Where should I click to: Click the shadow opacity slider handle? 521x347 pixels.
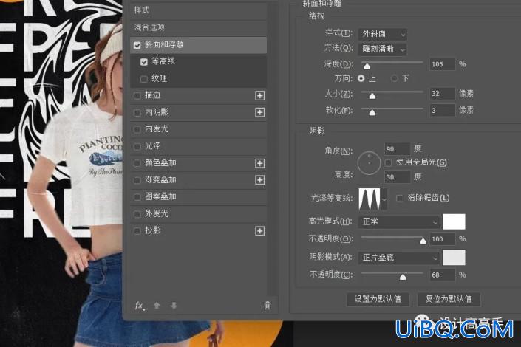coord(403,277)
